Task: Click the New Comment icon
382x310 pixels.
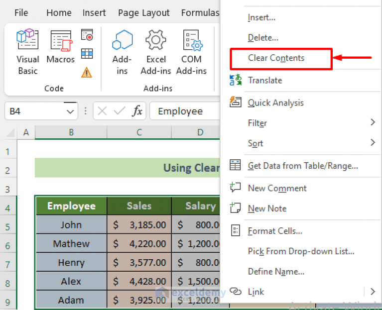Action: click(x=235, y=188)
